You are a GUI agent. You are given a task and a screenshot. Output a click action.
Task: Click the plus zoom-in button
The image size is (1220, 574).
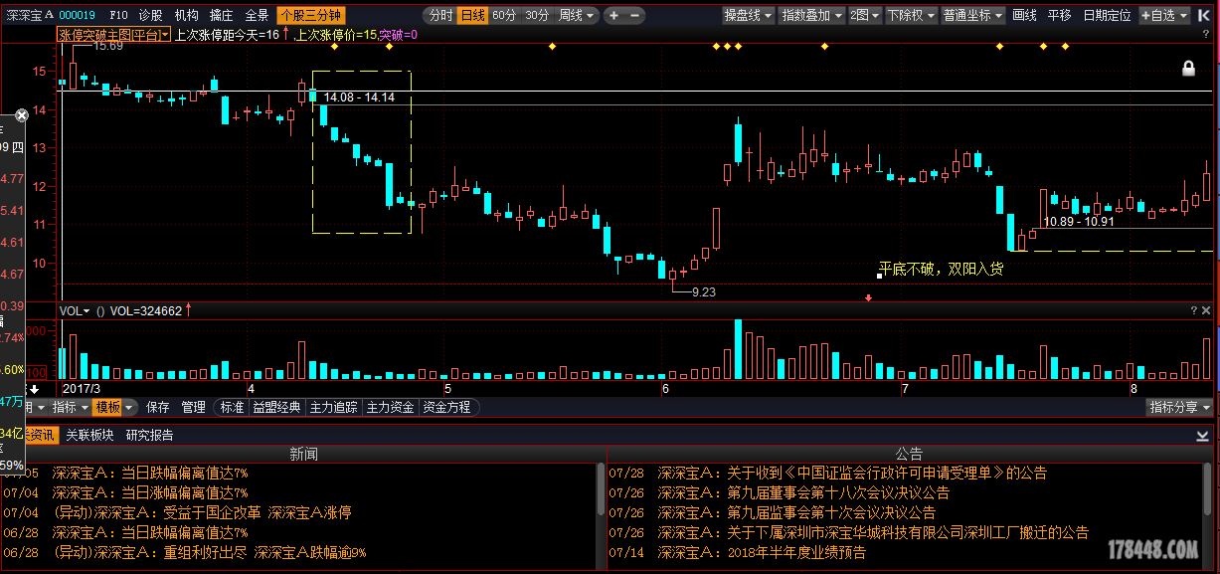click(613, 16)
